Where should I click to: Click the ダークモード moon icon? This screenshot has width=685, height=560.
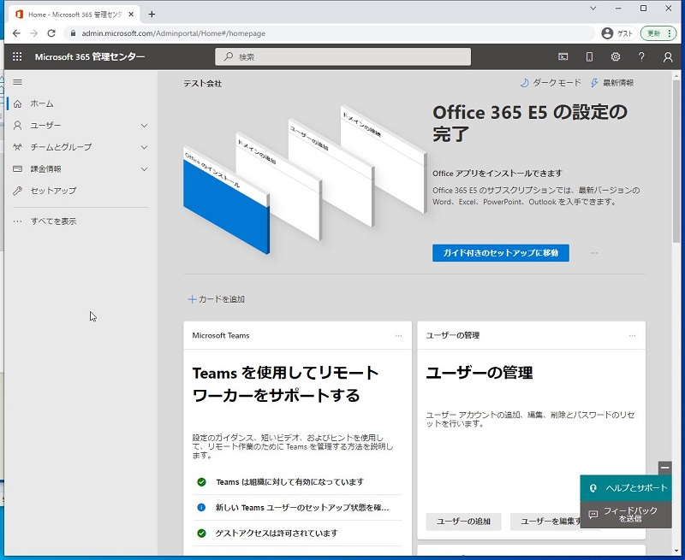pos(524,83)
